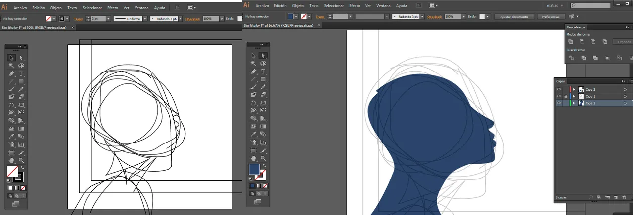
Task: Open Objeto menu in left window
Action: [56, 8]
